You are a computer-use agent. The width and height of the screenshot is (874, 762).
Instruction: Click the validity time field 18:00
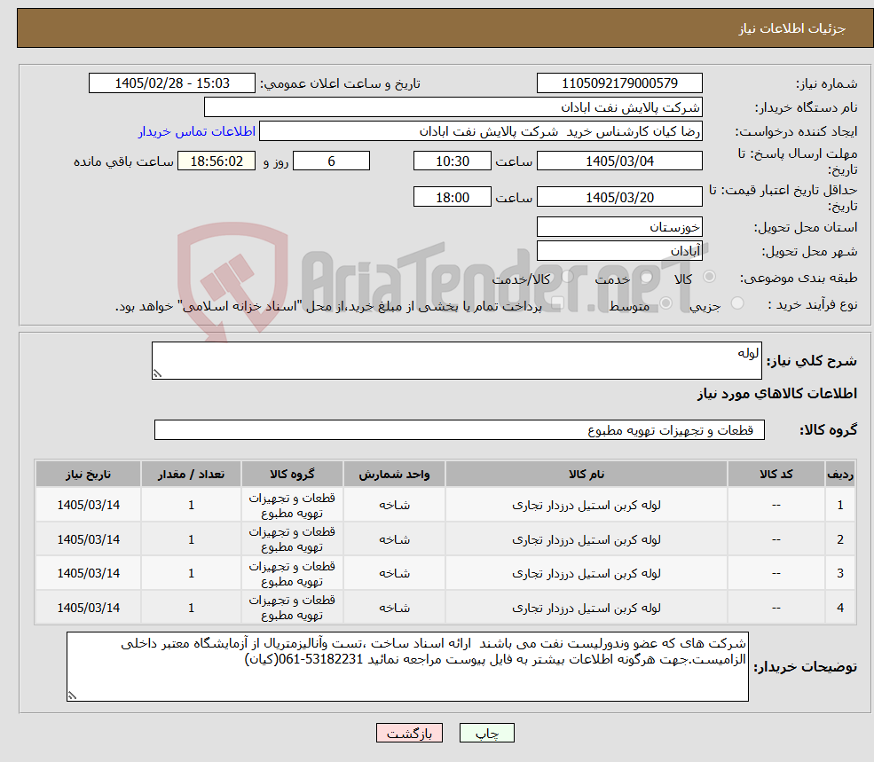pos(452,197)
